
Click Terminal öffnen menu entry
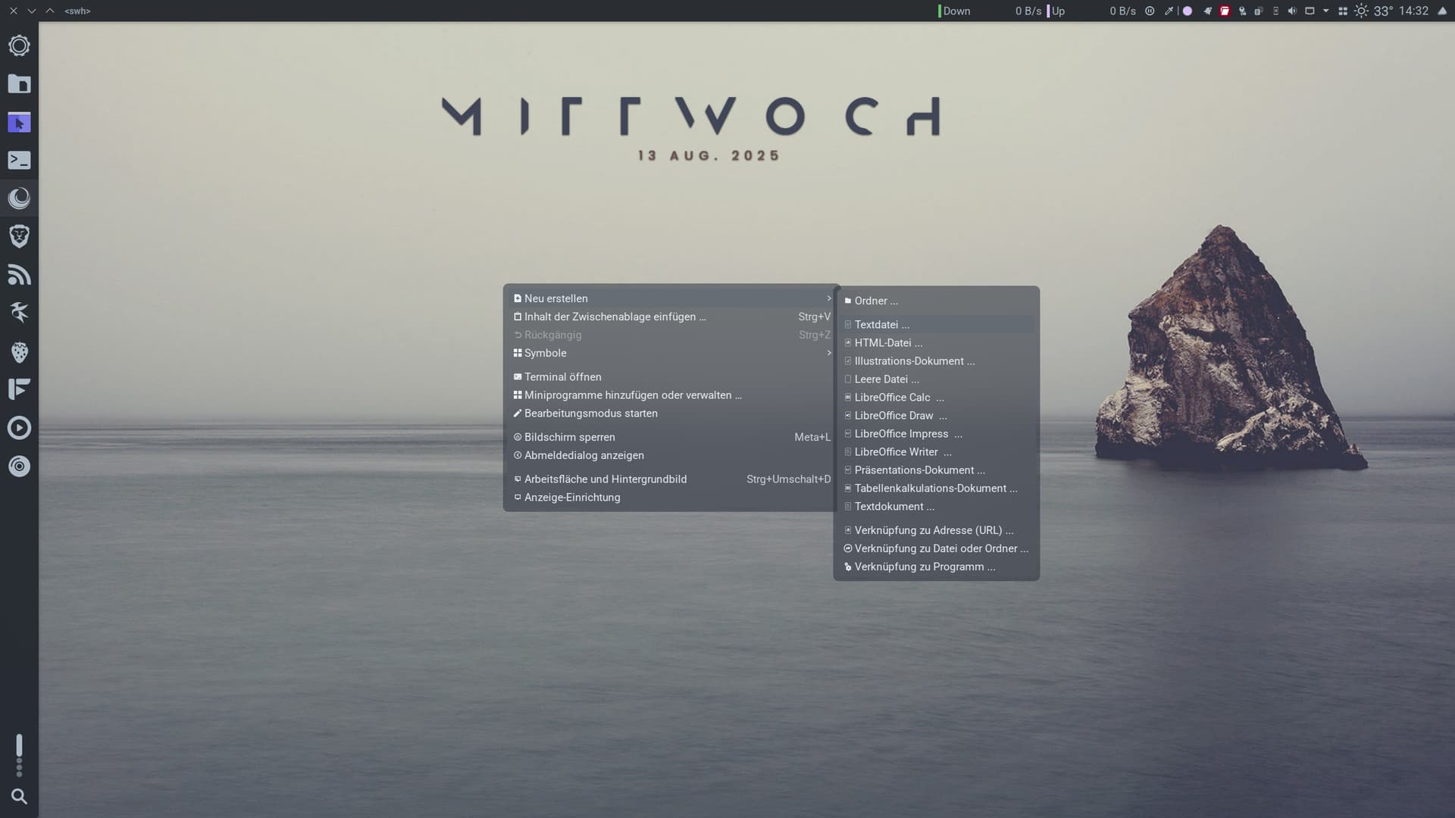click(562, 377)
